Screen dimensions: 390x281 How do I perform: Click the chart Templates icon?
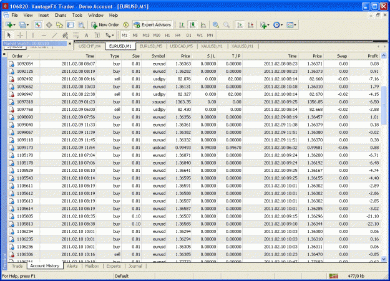pyautogui.click(x=290, y=25)
